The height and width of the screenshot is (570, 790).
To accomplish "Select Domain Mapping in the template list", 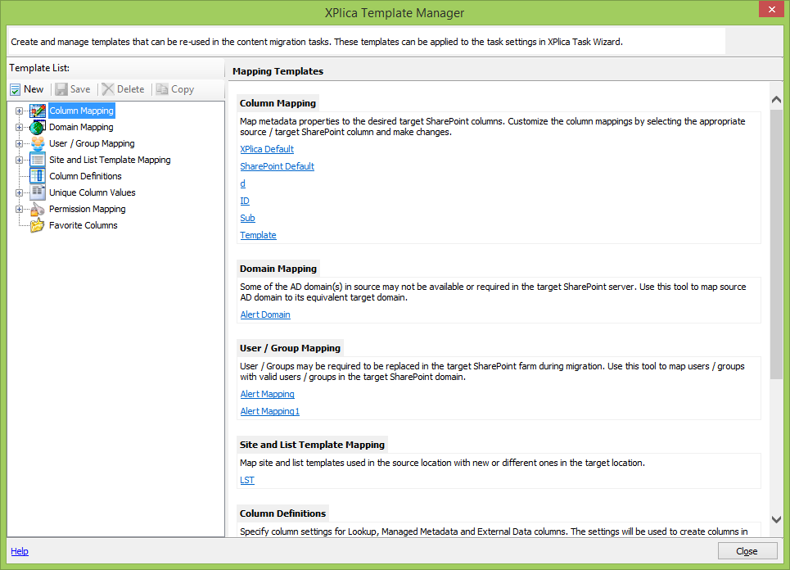I will point(81,127).
